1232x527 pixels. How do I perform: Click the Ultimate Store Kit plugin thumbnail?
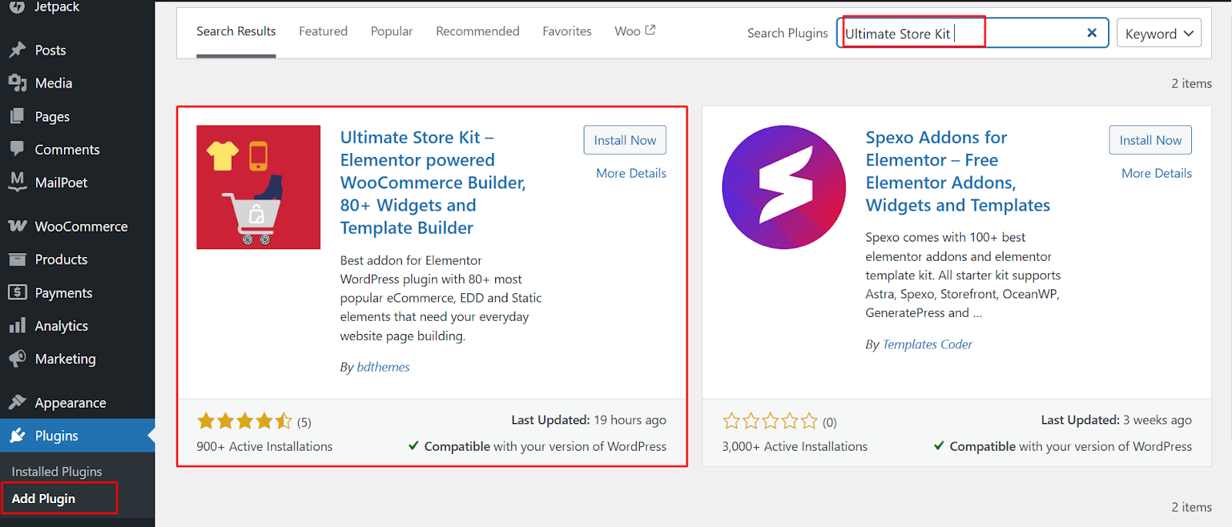(x=258, y=187)
